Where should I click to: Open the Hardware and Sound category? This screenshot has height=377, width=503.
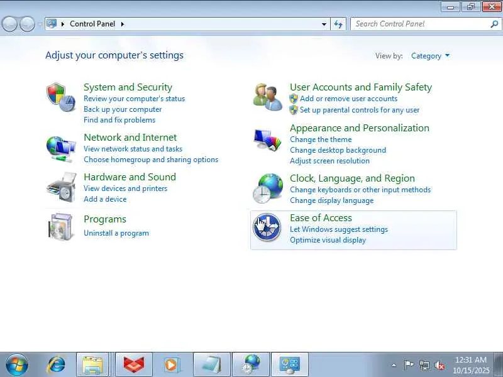coord(130,177)
